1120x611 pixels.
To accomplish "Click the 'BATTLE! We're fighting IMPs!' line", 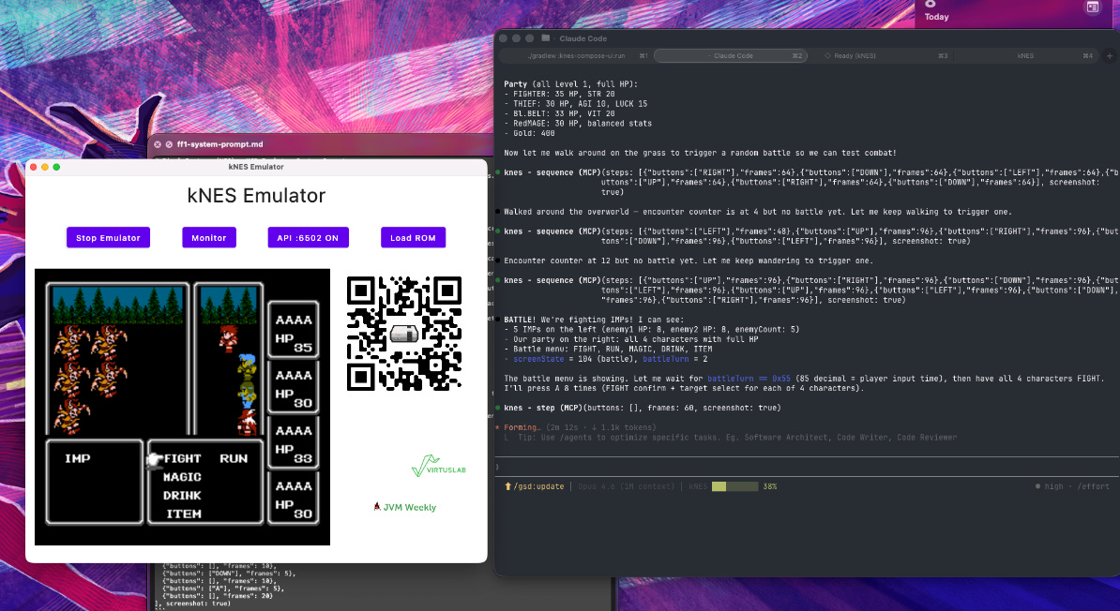I will click(x=594, y=320).
